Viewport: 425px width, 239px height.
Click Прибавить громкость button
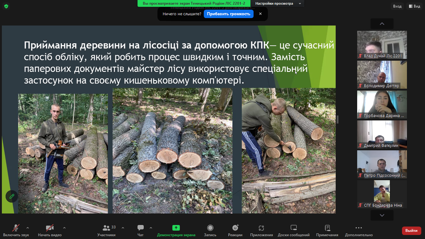229,14
